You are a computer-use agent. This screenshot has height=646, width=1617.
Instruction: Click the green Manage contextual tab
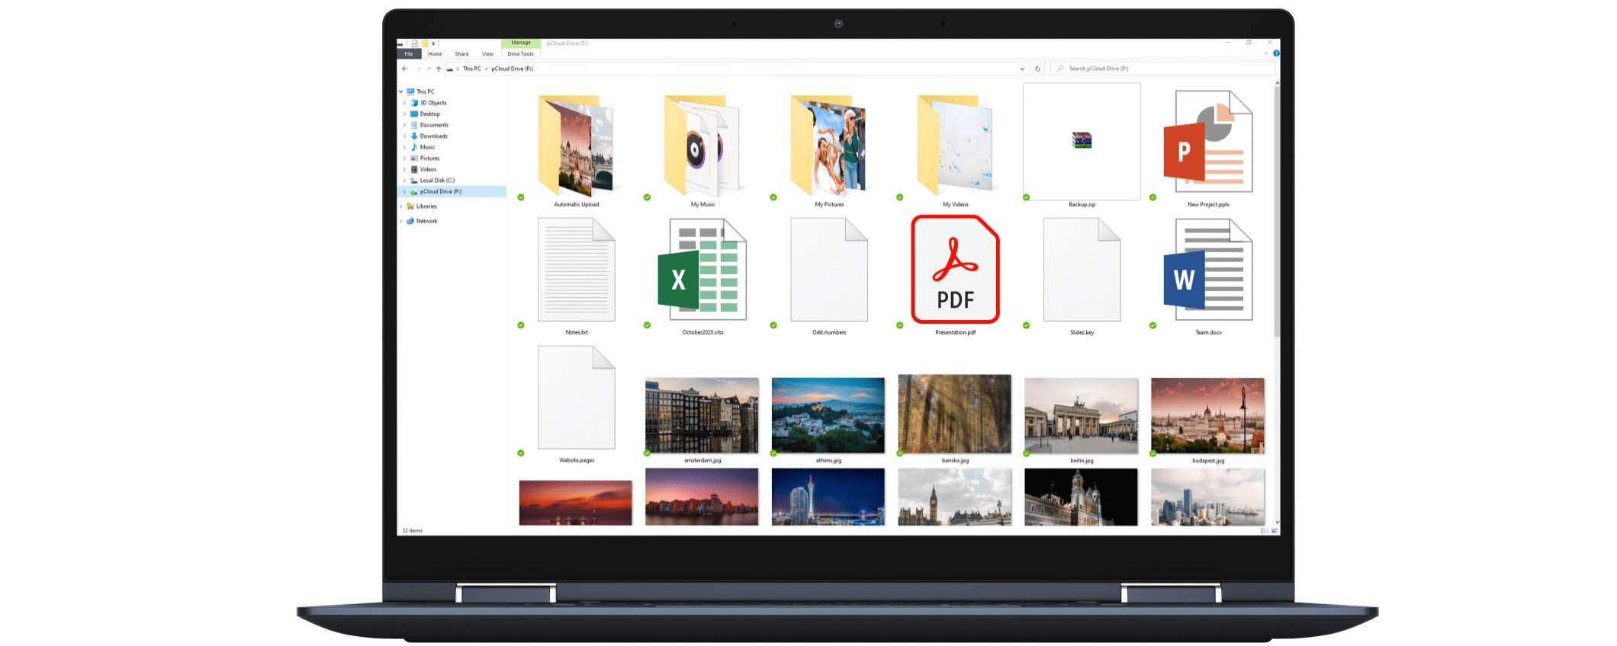click(x=521, y=43)
